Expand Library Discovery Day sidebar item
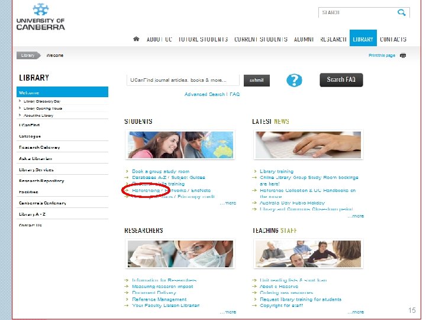Viewport: 426px width, 320px height. click(42, 101)
